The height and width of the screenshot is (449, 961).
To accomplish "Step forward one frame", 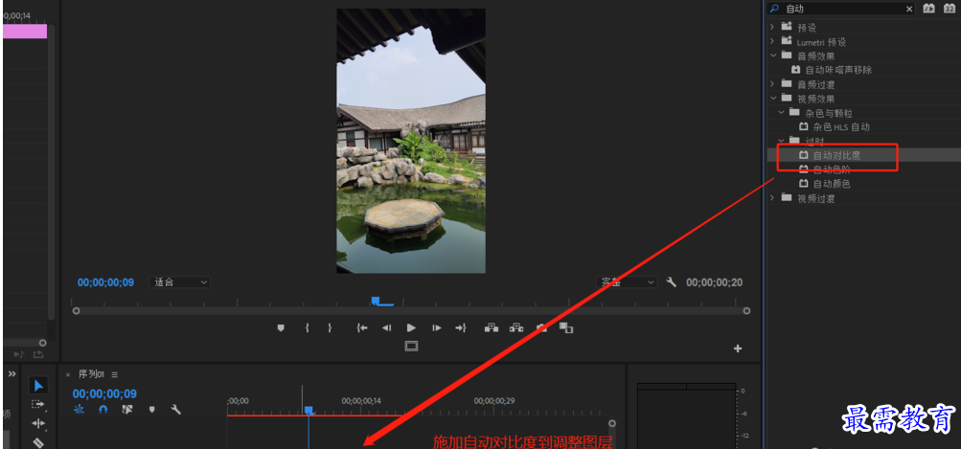I will (x=436, y=328).
